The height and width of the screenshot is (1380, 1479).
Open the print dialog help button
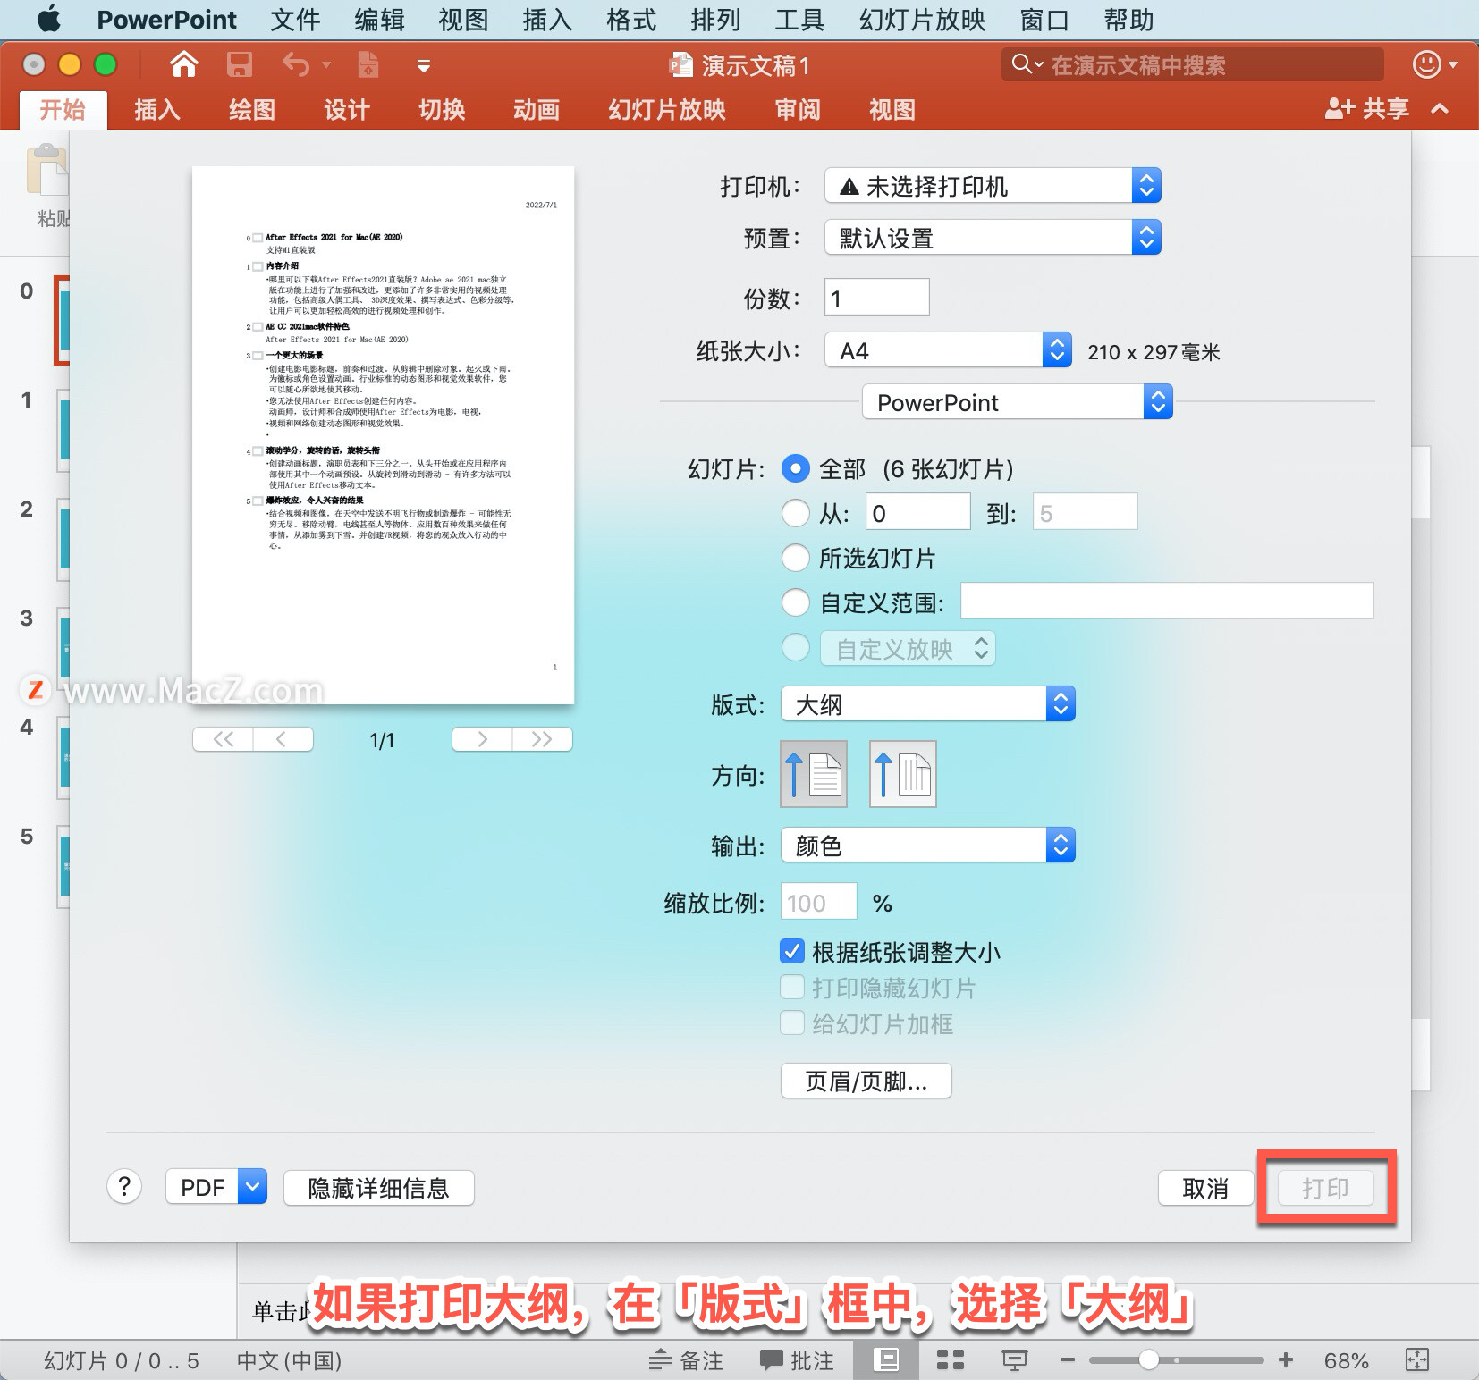pos(124,1187)
